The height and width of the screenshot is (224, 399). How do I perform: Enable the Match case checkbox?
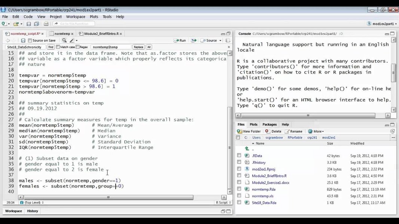pos(58,47)
